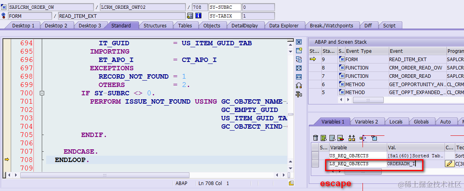
Task: Open the Tables tab
Action: (185, 26)
